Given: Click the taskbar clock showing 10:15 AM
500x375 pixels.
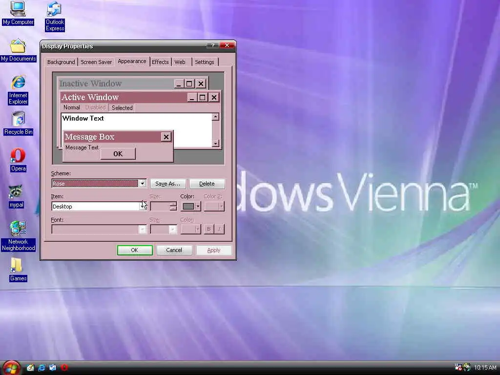Looking at the screenshot, I should (485, 368).
